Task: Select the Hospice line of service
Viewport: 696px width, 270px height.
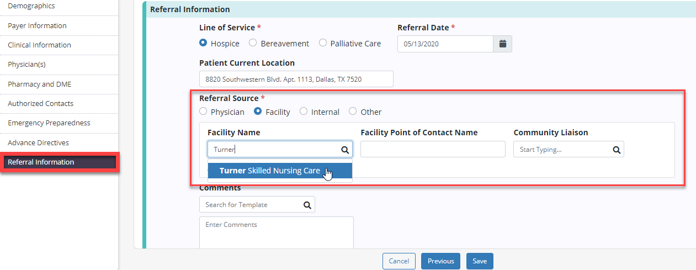Action: [x=203, y=43]
